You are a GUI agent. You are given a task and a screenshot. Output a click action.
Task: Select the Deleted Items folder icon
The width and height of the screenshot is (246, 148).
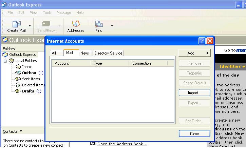tap(18, 85)
